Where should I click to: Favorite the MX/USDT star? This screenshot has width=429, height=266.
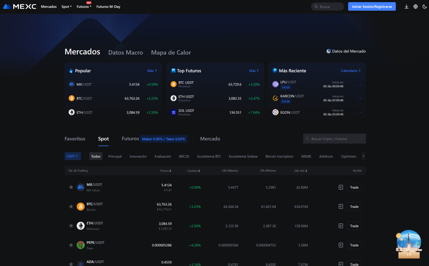71,187
